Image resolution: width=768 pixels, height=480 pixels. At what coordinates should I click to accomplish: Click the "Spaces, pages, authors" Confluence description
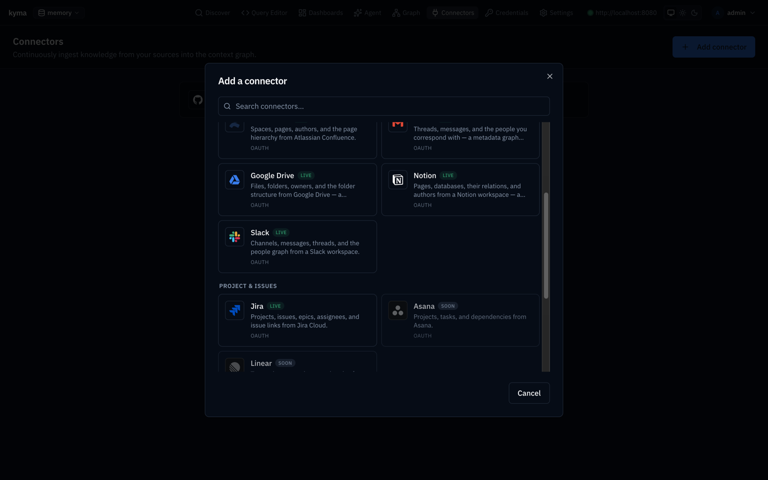click(304, 133)
